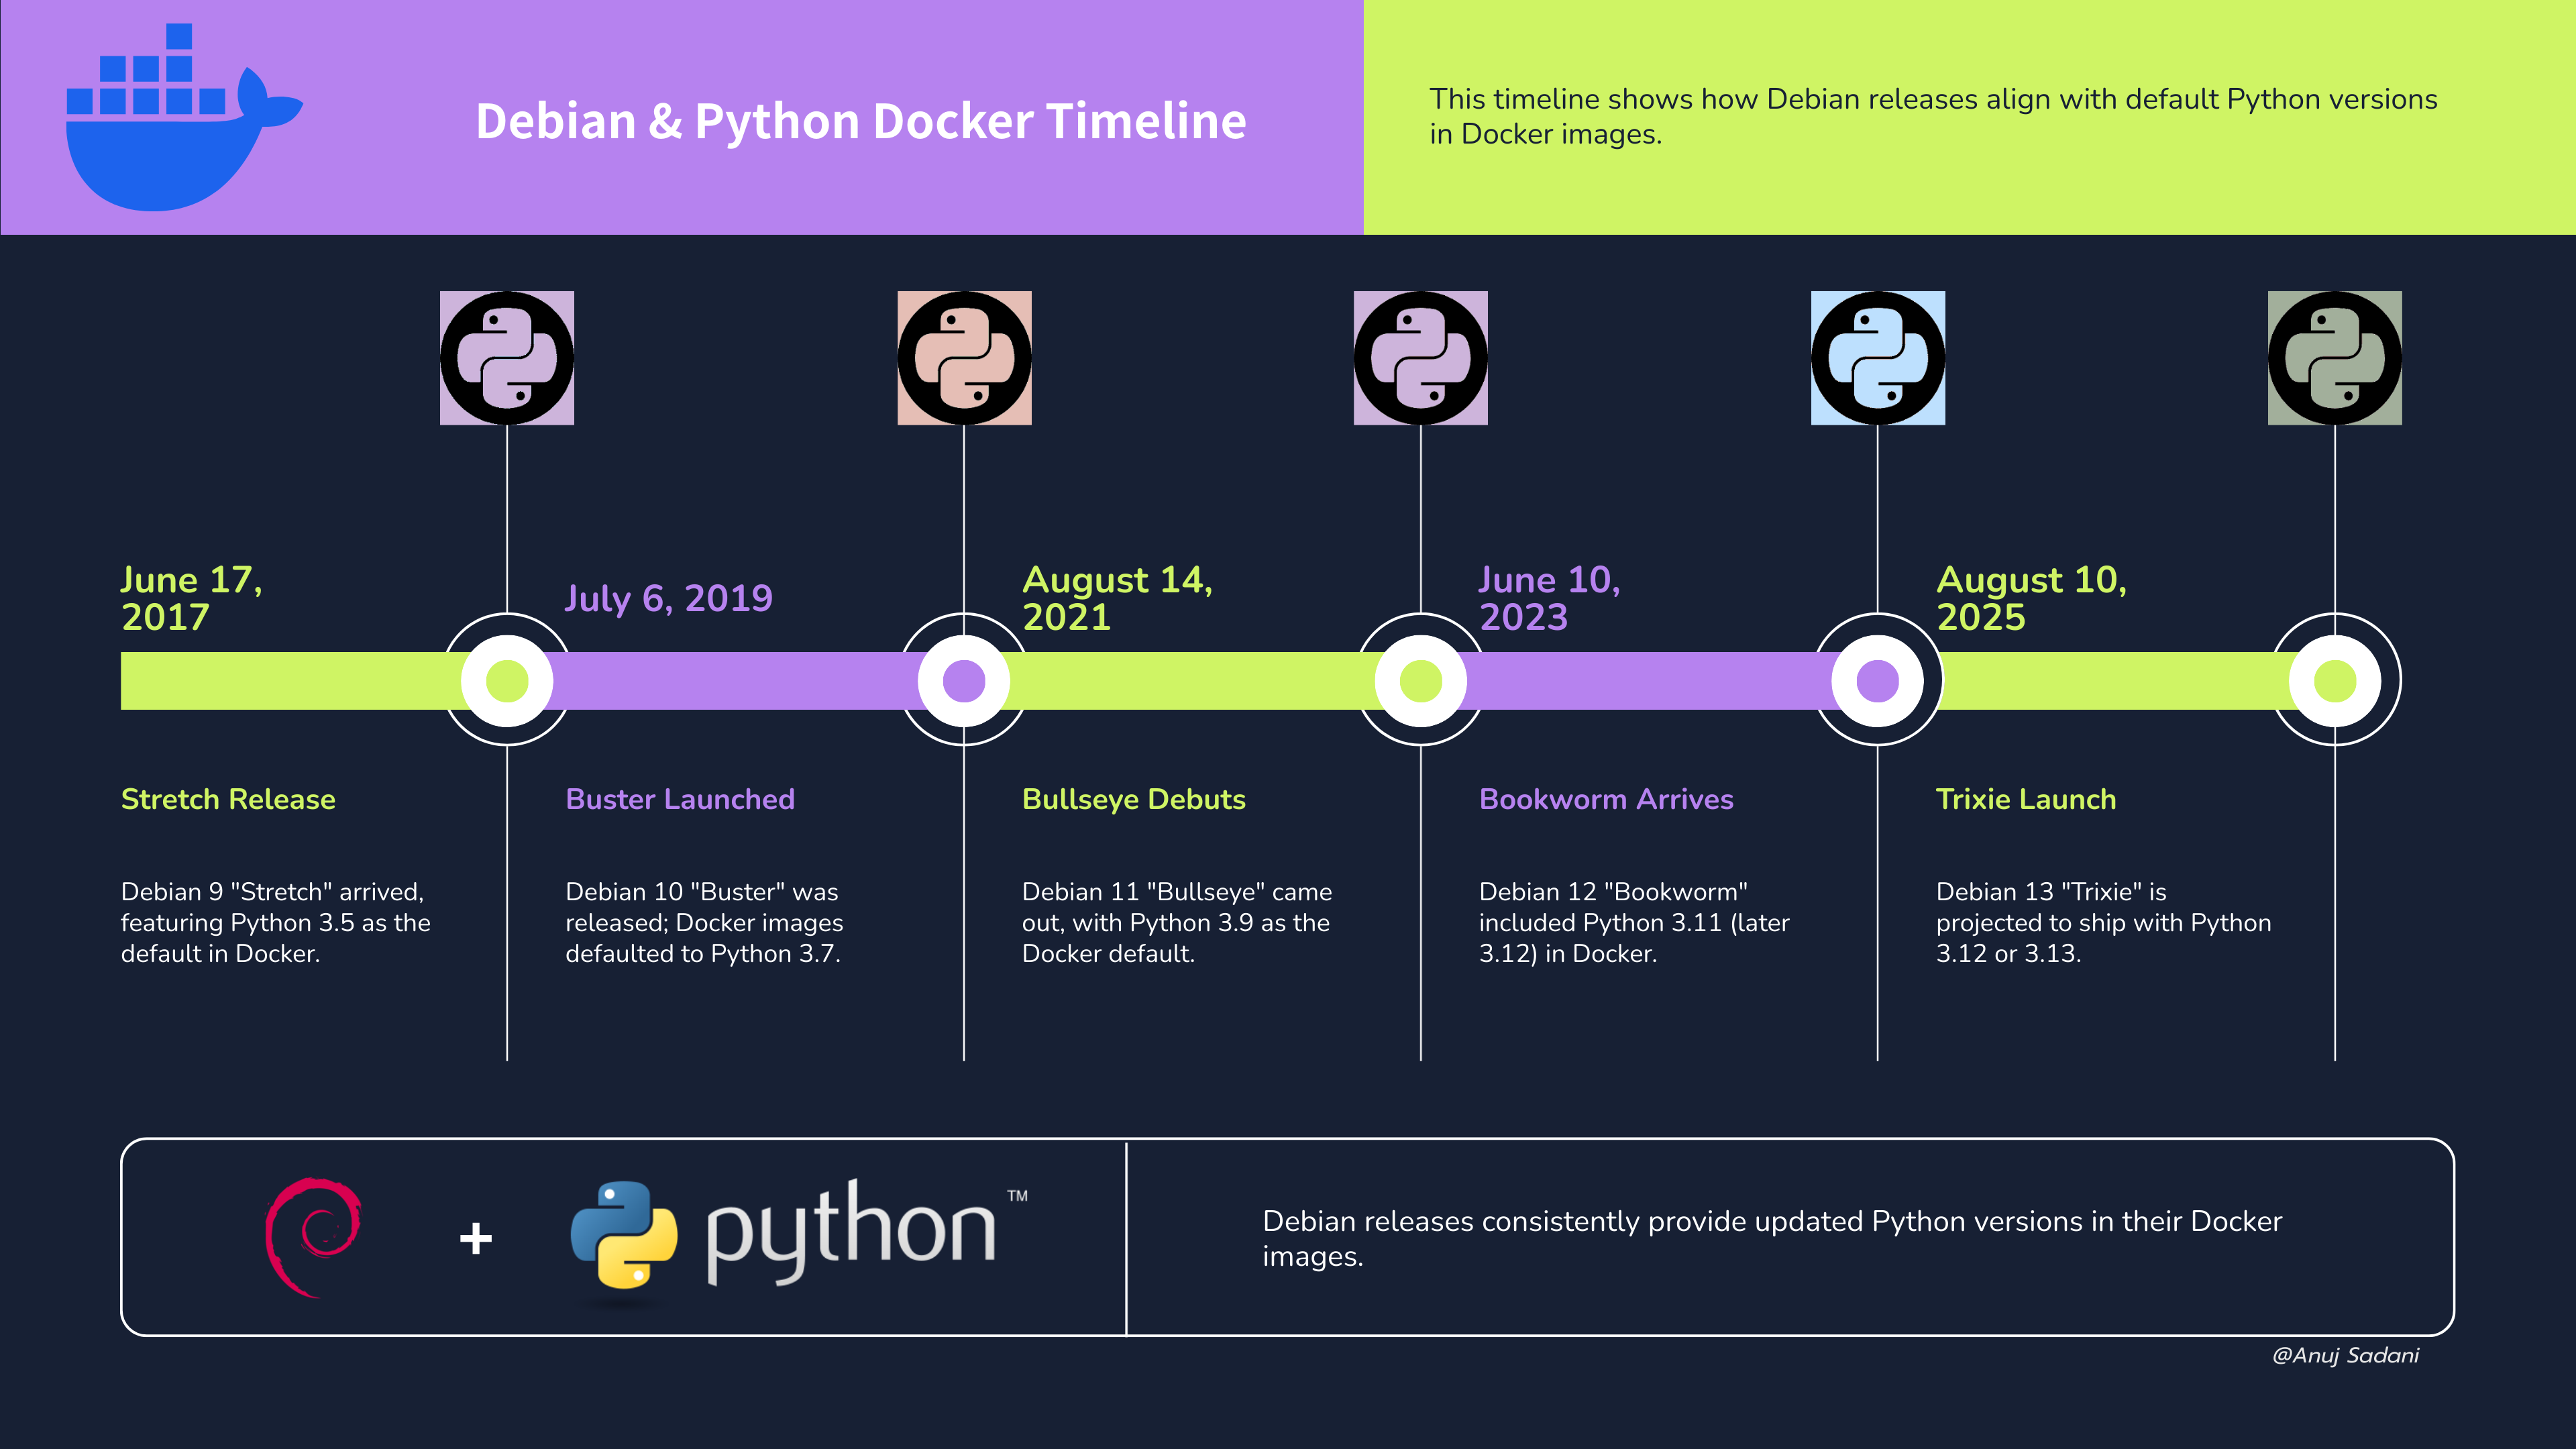Click the purple timeline bar segment under July 6, 2019
This screenshot has height=1449, width=2576.
click(x=735, y=681)
